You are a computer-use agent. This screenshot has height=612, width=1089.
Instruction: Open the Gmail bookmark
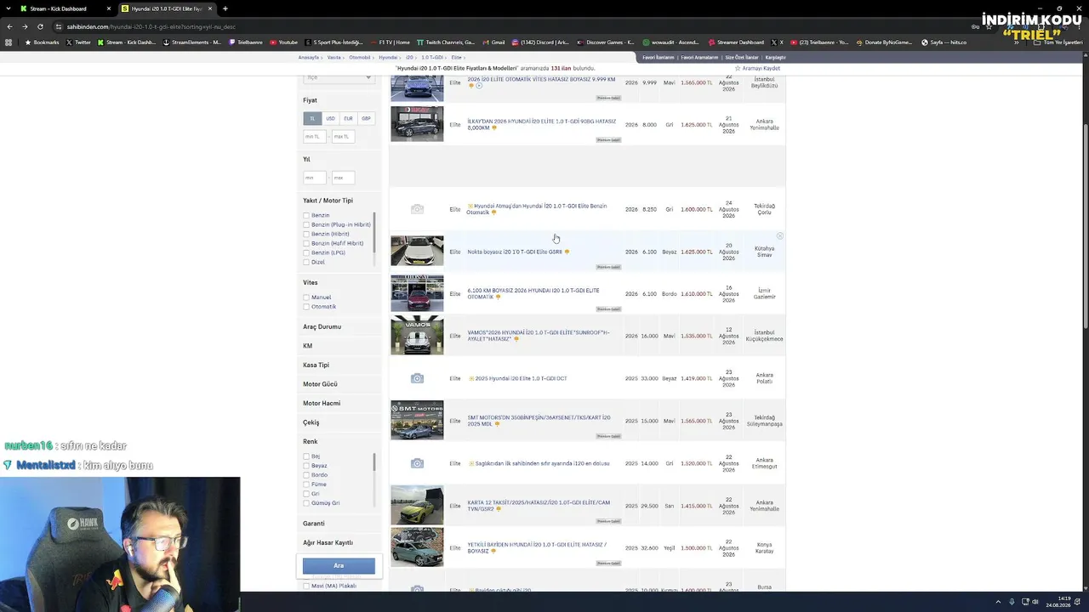[x=494, y=42]
